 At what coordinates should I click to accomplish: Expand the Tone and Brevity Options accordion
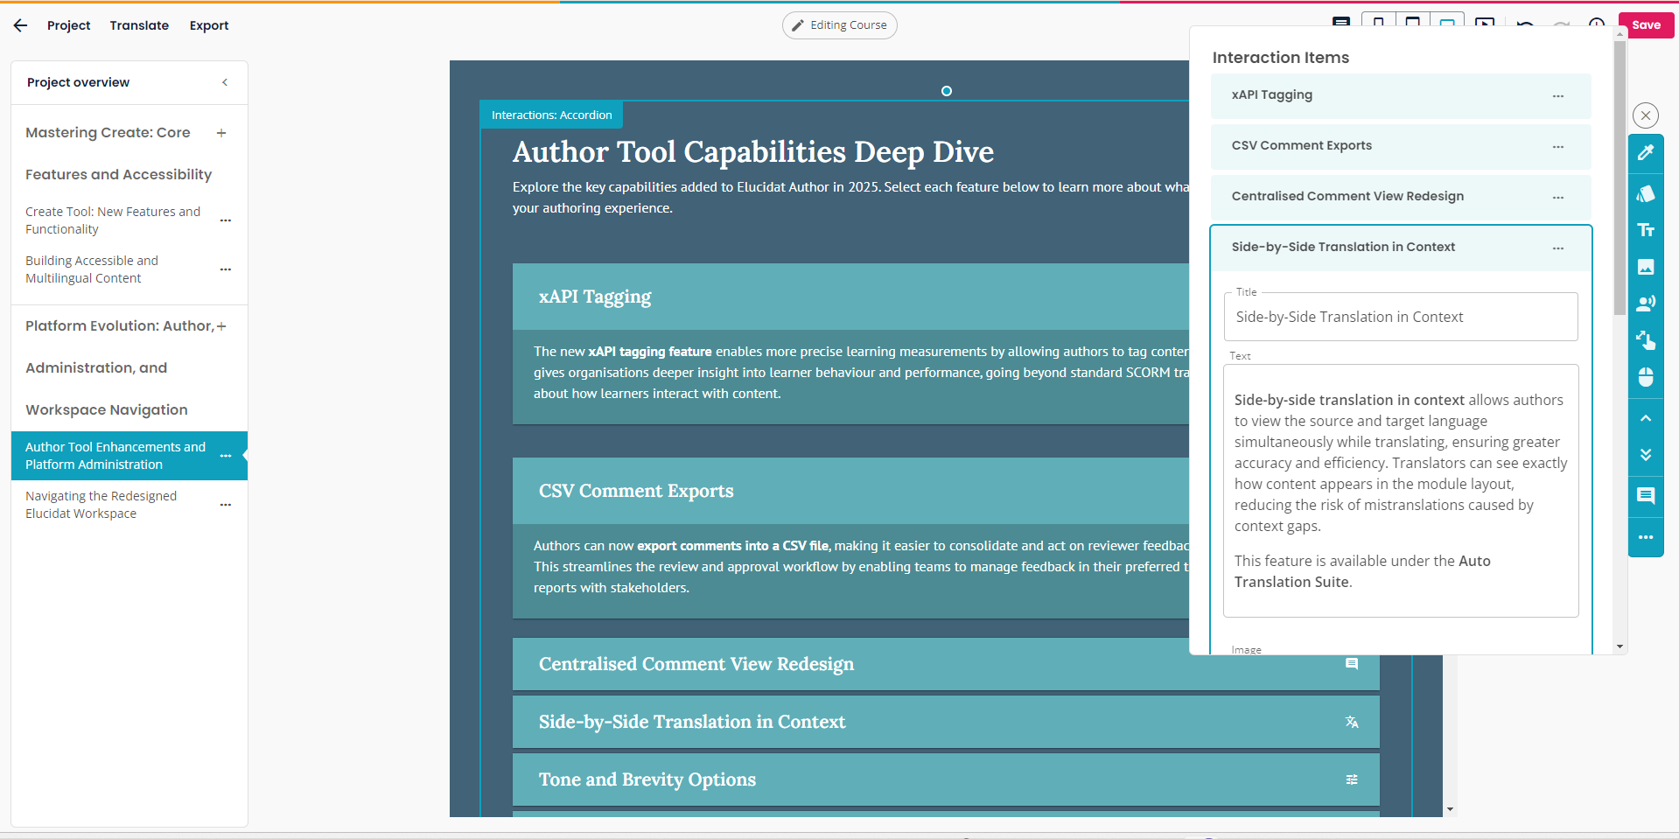pos(946,780)
